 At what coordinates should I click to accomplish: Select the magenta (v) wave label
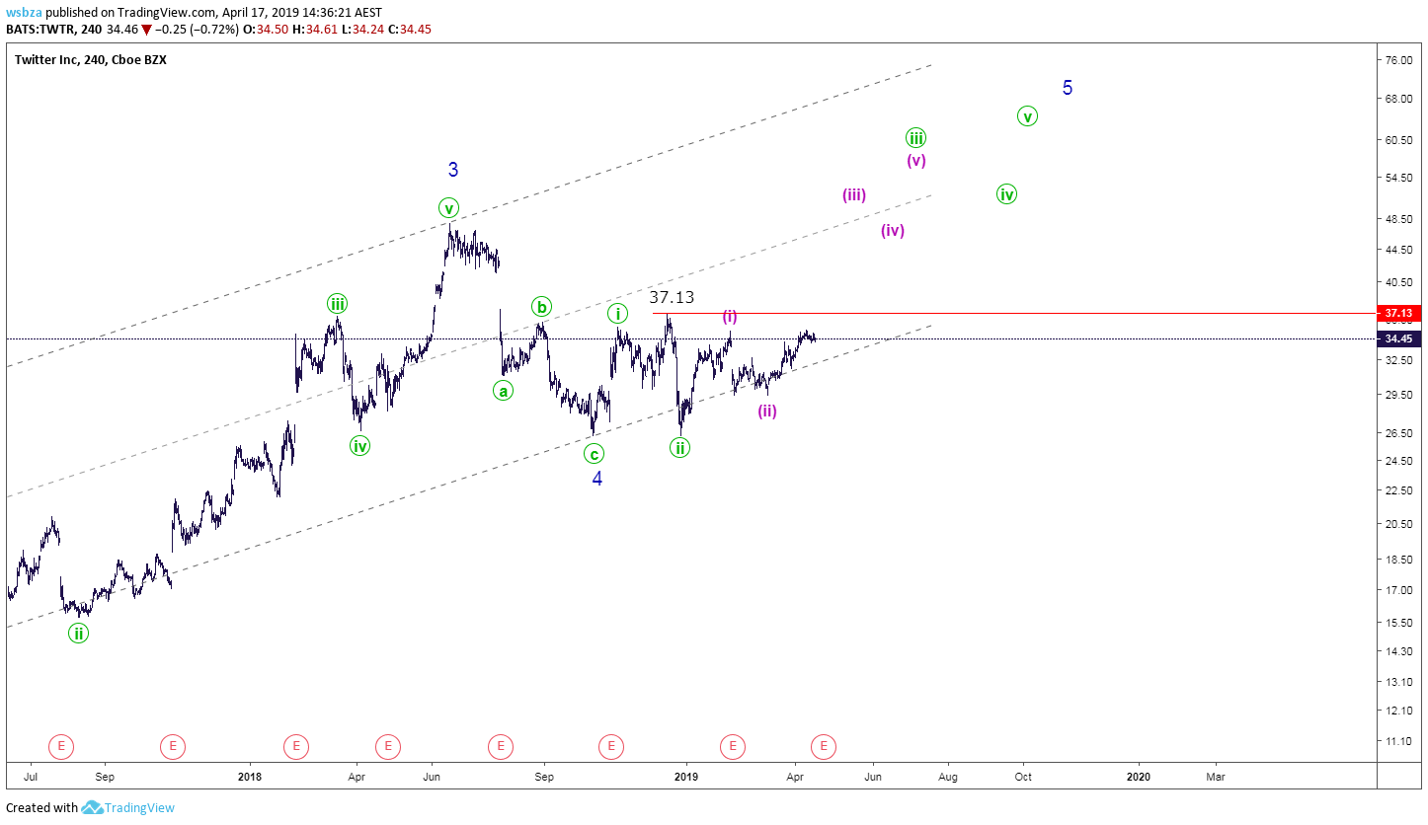click(916, 160)
